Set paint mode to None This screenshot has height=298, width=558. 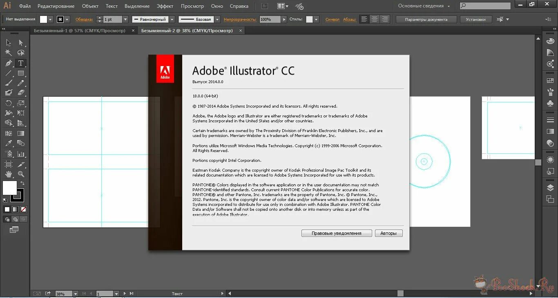[x=23, y=209]
